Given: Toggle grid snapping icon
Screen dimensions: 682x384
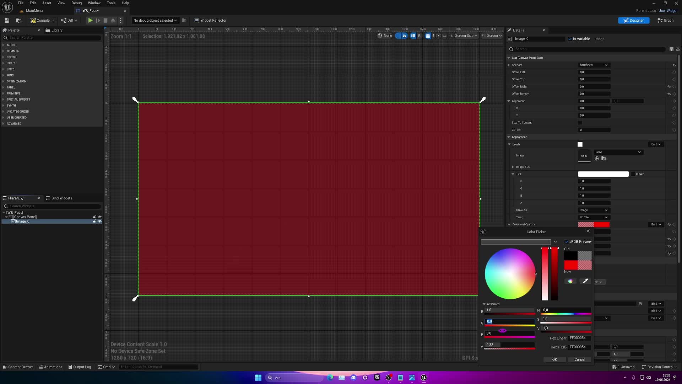Looking at the screenshot, I should (x=428, y=36).
